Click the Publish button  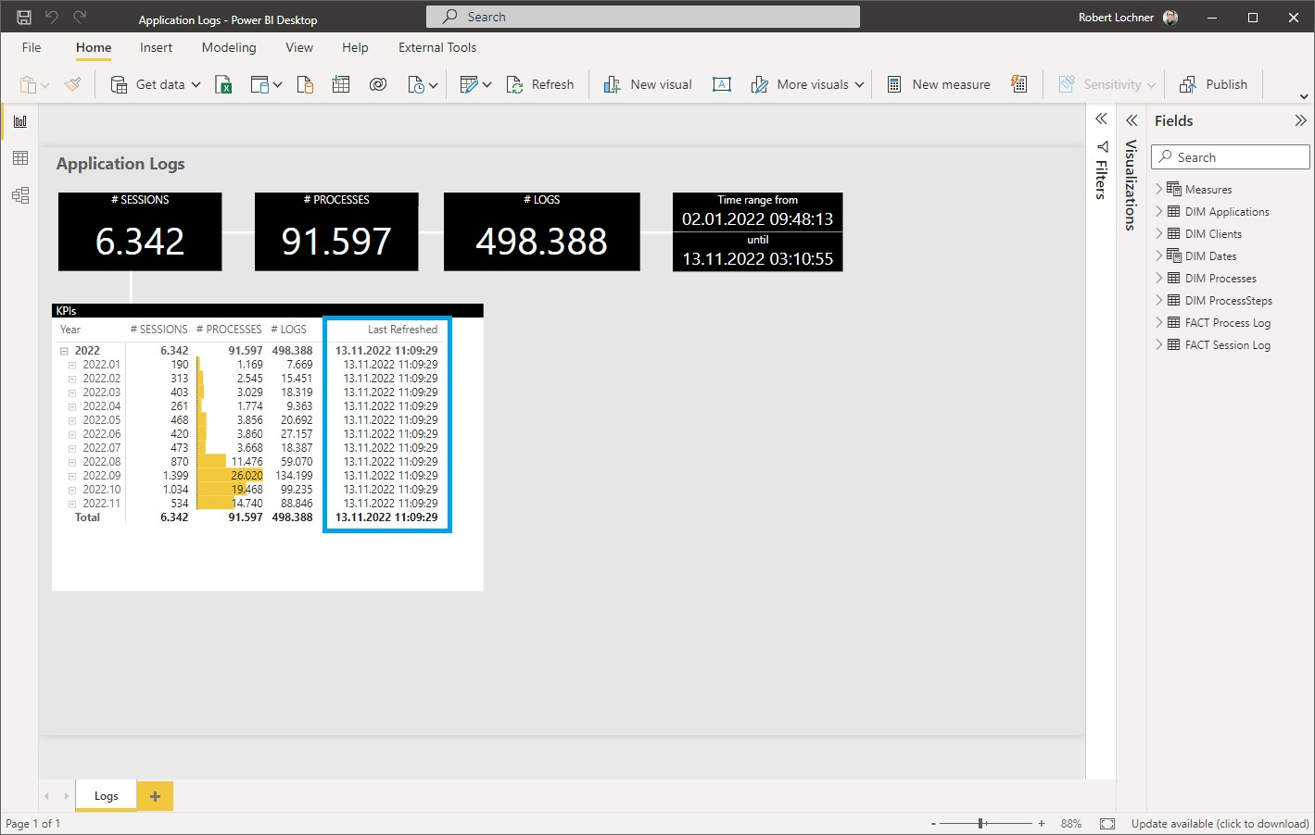(x=1214, y=84)
